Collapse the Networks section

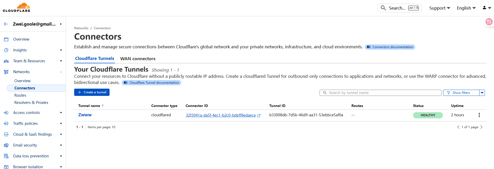click(x=61, y=72)
